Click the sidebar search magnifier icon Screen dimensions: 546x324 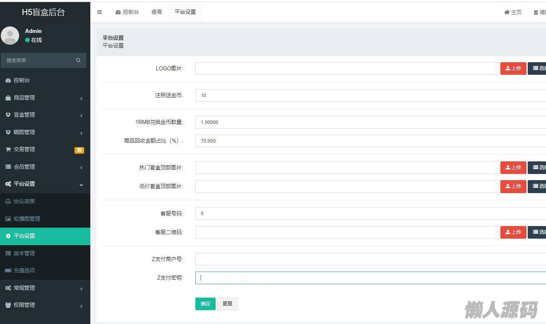pyautogui.click(x=78, y=60)
